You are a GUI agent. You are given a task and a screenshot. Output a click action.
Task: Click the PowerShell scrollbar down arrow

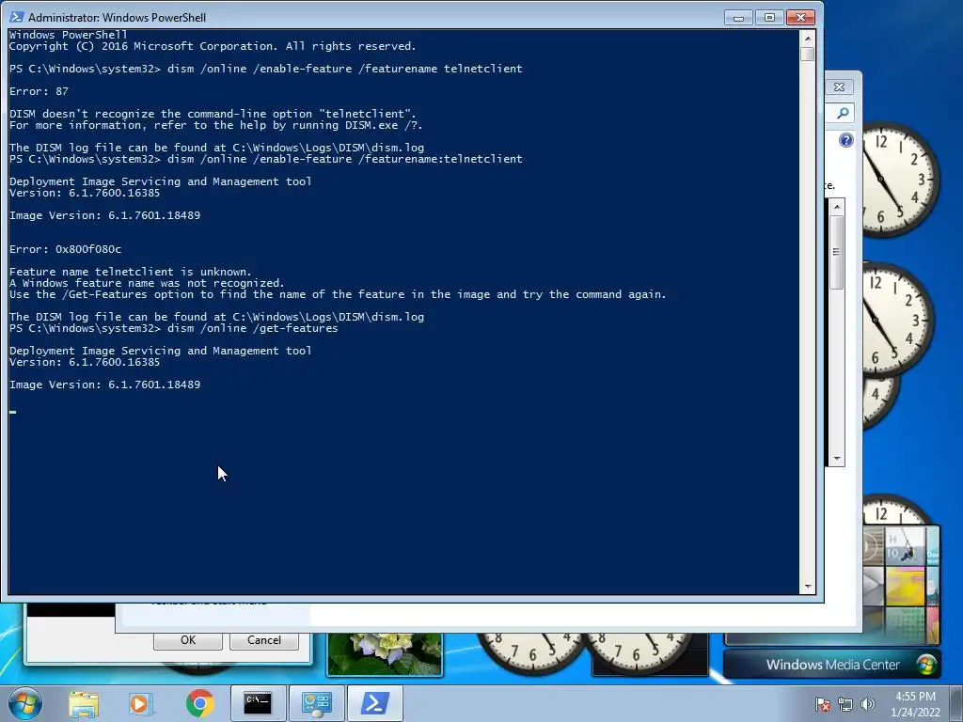tap(808, 587)
